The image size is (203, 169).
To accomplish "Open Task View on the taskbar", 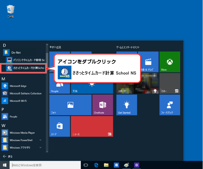I will 86,165.
